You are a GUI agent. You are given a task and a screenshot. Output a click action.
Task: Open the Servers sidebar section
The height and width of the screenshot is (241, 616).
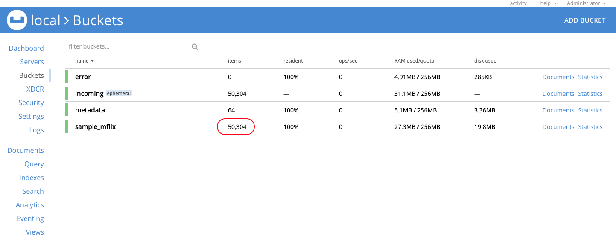[32, 62]
